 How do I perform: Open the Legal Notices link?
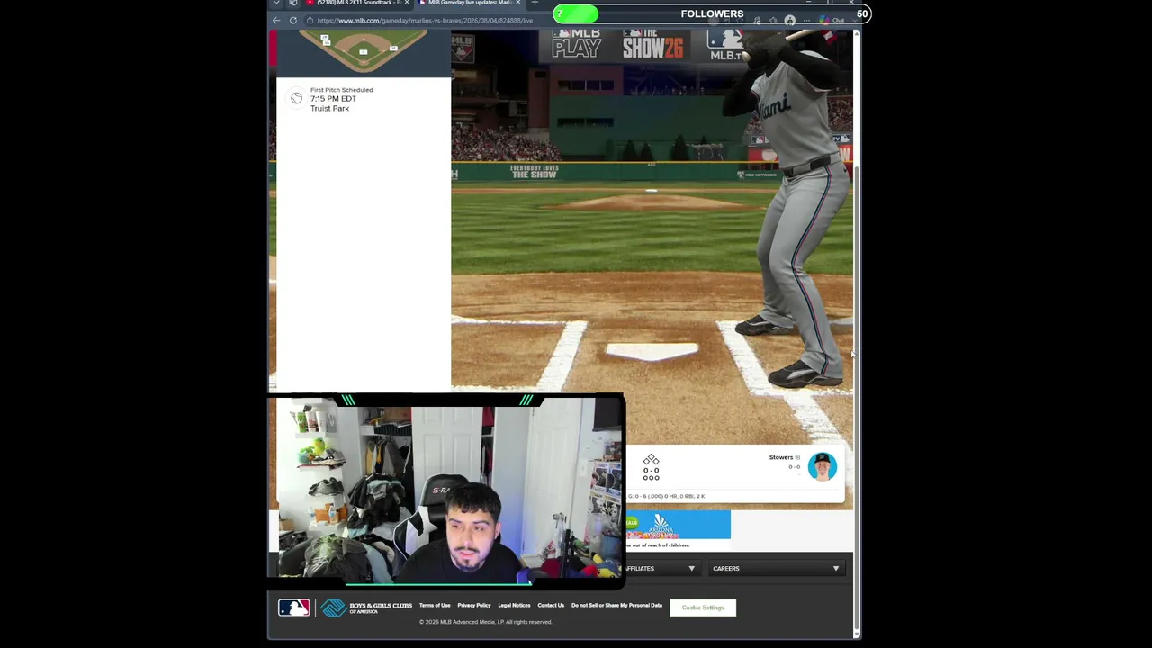[514, 606]
